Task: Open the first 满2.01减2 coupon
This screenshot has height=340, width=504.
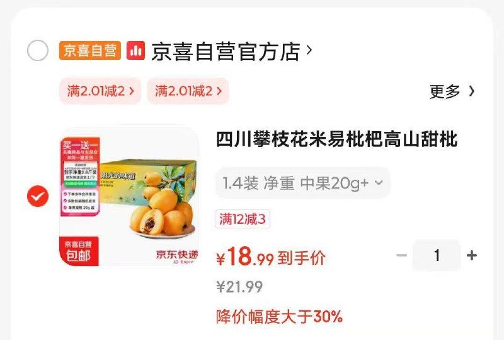Action: (x=100, y=91)
